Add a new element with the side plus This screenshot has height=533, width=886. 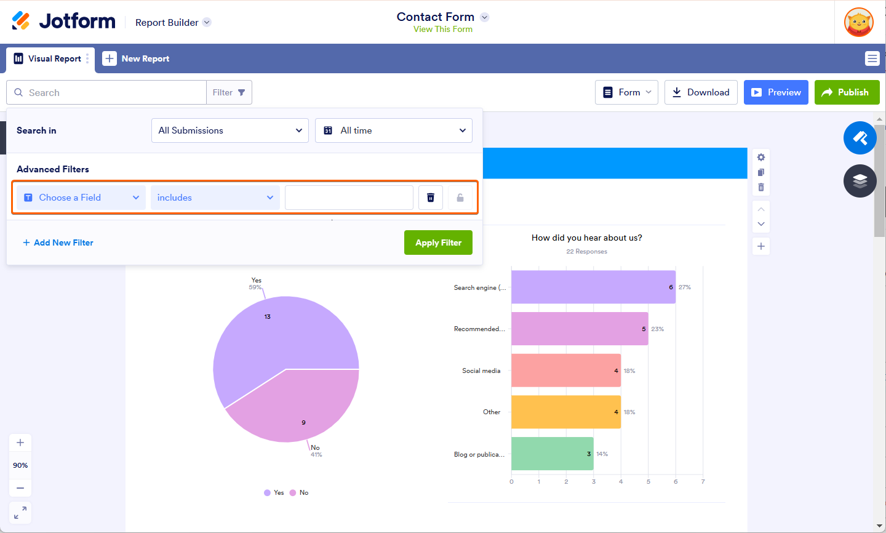click(x=761, y=246)
